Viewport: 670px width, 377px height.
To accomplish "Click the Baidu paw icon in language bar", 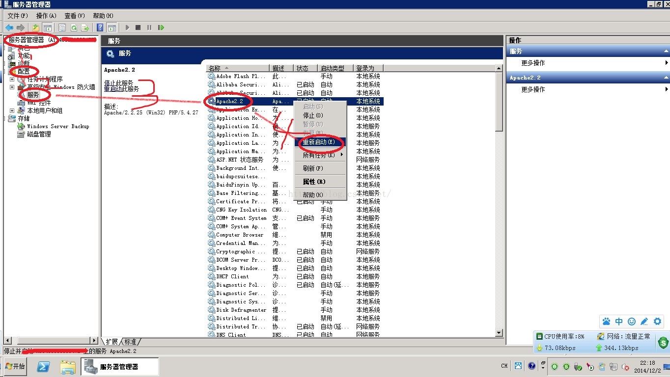I will (x=518, y=366).
